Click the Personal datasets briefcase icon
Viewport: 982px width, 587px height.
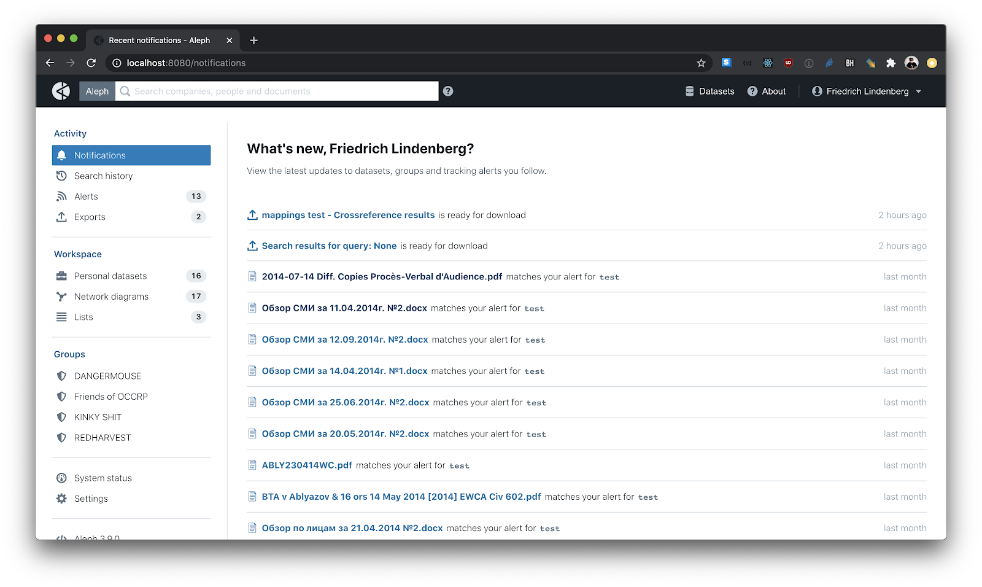coord(61,276)
